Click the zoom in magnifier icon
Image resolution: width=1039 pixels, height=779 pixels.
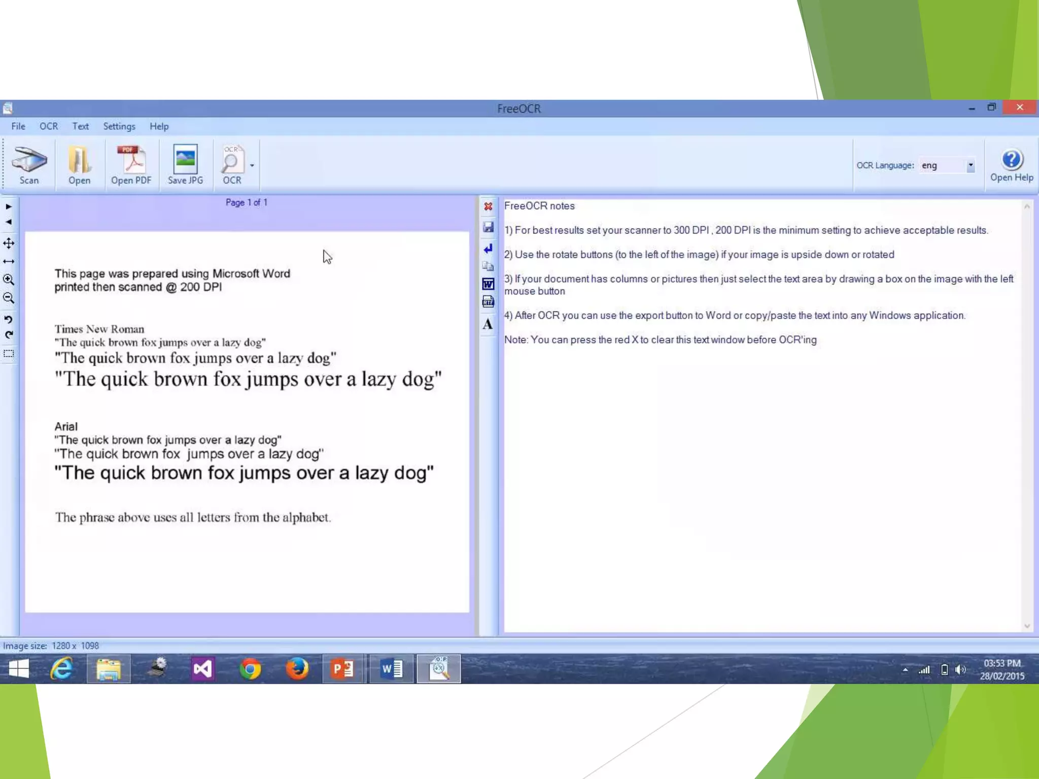(x=9, y=279)
